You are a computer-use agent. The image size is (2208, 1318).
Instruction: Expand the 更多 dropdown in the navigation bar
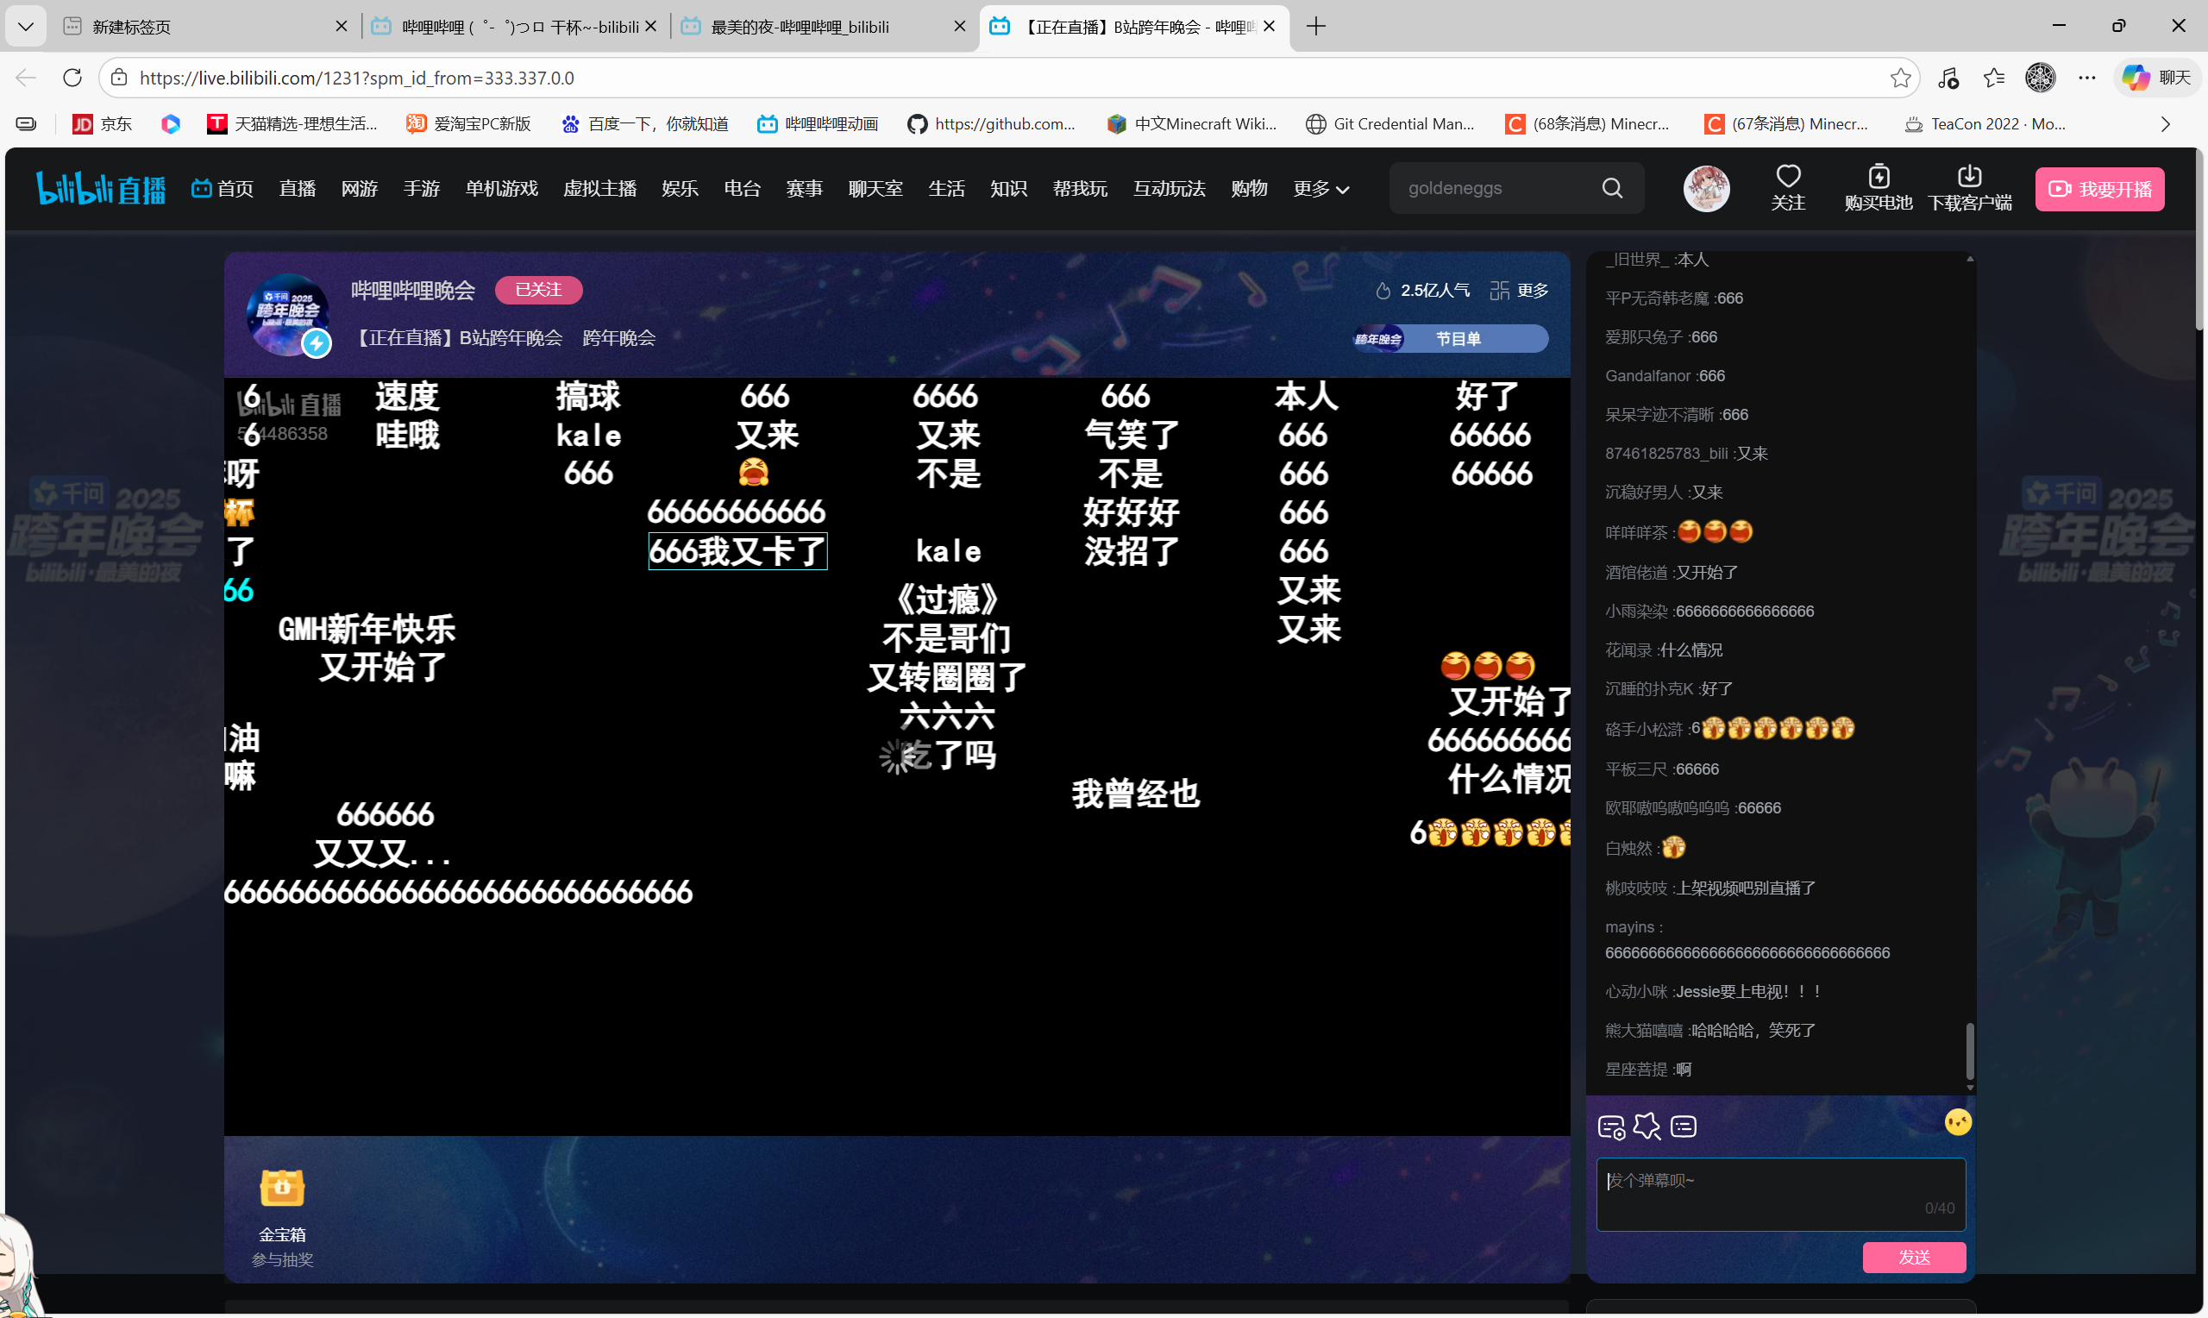tap(1320, 188)
